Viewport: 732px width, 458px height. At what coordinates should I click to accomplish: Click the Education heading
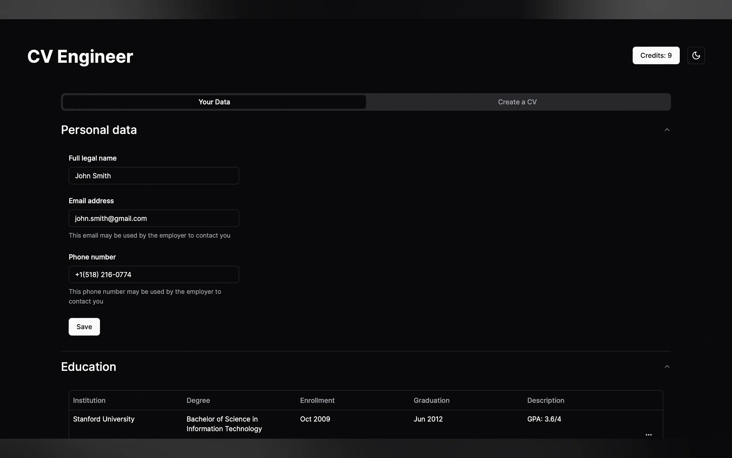tap(89, 367)
